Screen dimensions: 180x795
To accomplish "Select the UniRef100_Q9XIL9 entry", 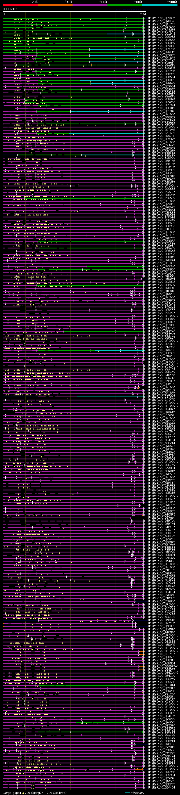I will [161, 390].
